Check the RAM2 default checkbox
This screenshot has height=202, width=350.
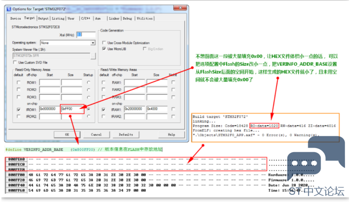click(103, 90)
